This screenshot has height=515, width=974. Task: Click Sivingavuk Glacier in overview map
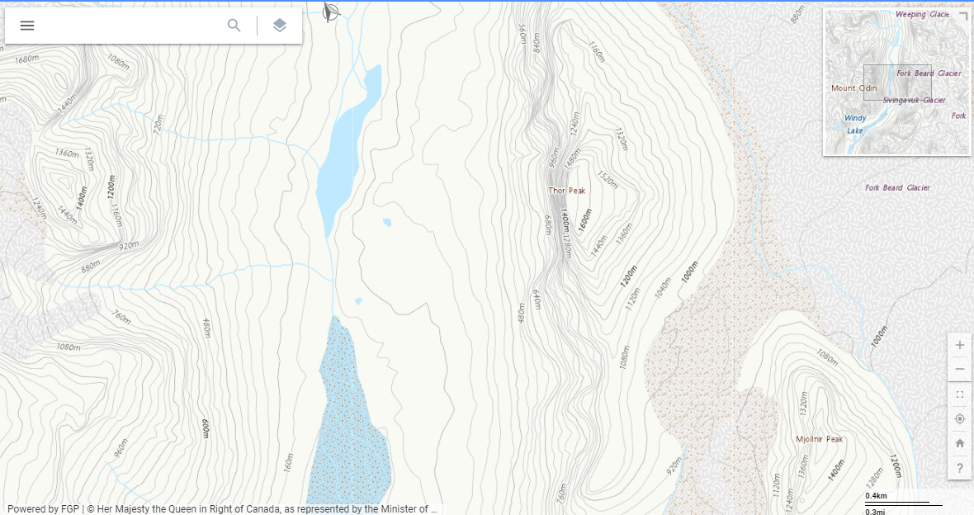coord(915,100)
